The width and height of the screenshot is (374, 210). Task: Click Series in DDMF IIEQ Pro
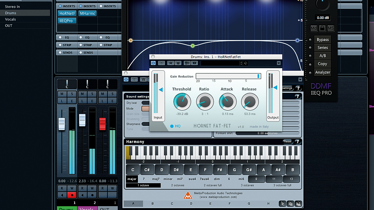(x=322, y=48)
